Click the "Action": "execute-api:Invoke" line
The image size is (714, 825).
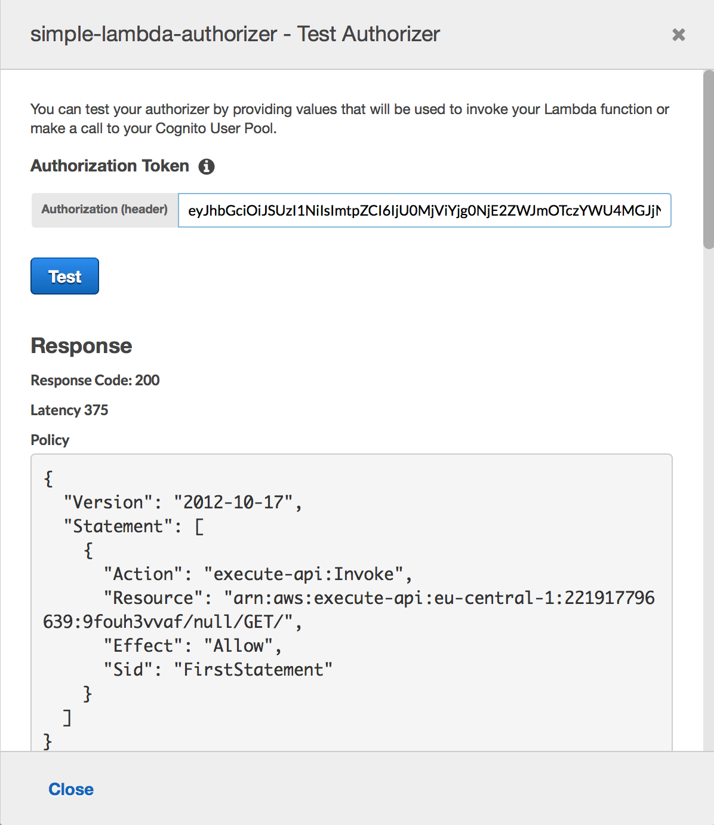pyautogui.click(x=257, y=574)
